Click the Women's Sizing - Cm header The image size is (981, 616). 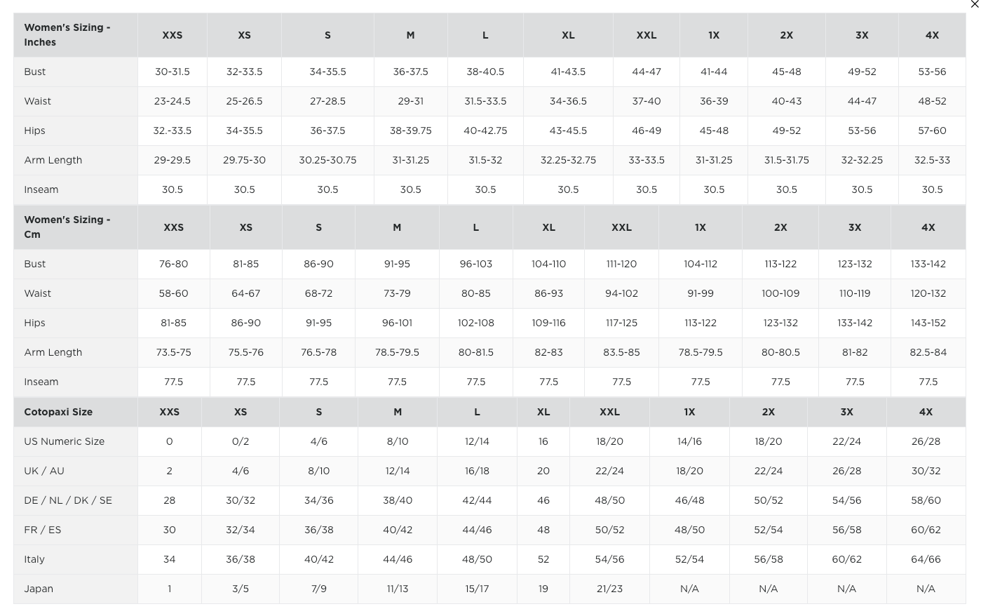pyautogui.click(x=67, y=227)
